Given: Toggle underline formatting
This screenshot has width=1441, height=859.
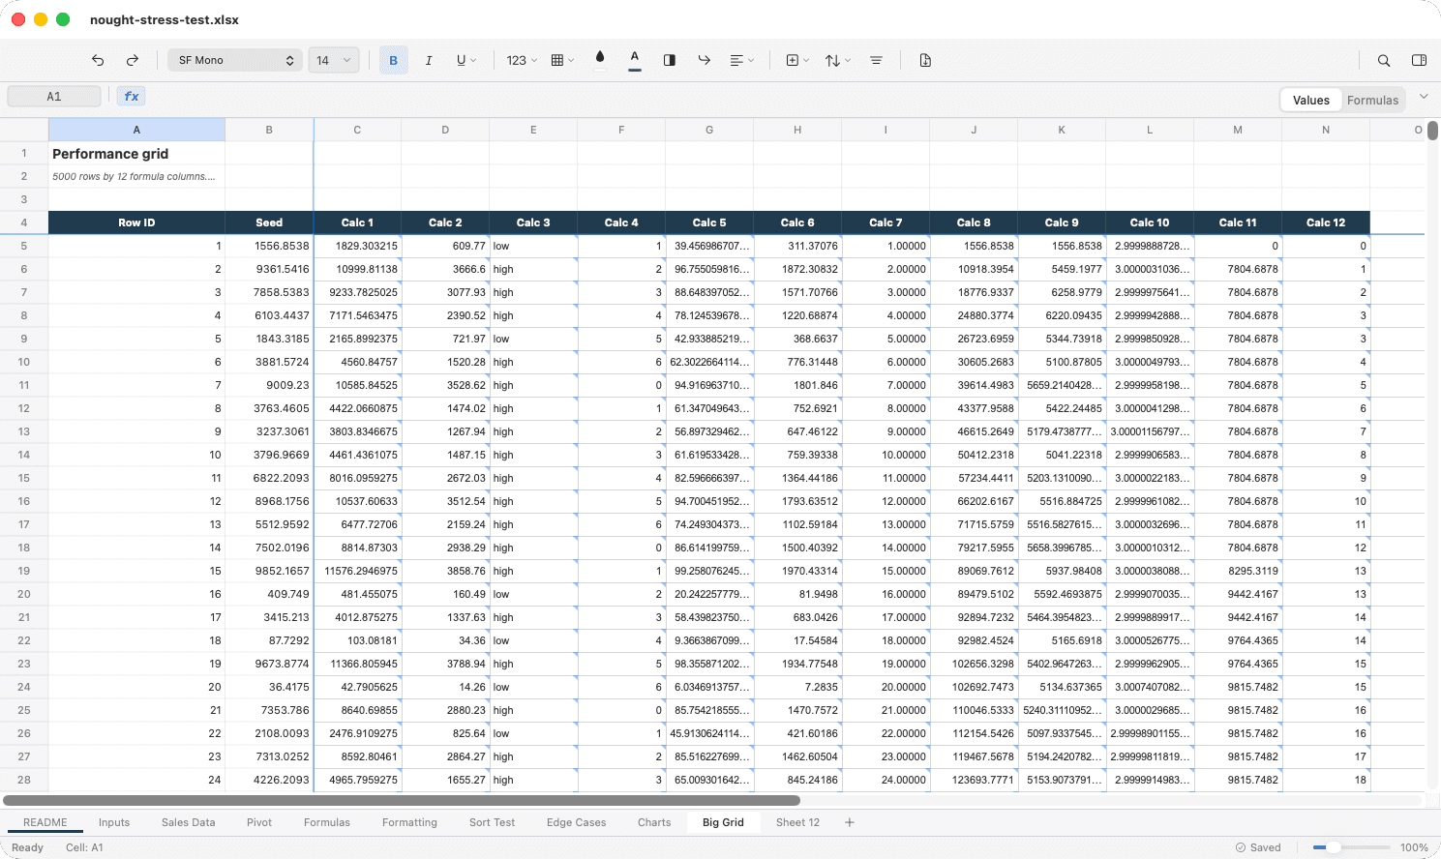Looking at the screenshot, I should click(462, 60).
